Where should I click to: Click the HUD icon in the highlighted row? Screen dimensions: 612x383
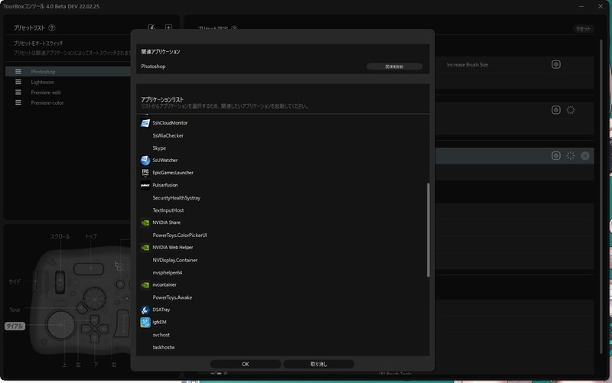point(556,156)
